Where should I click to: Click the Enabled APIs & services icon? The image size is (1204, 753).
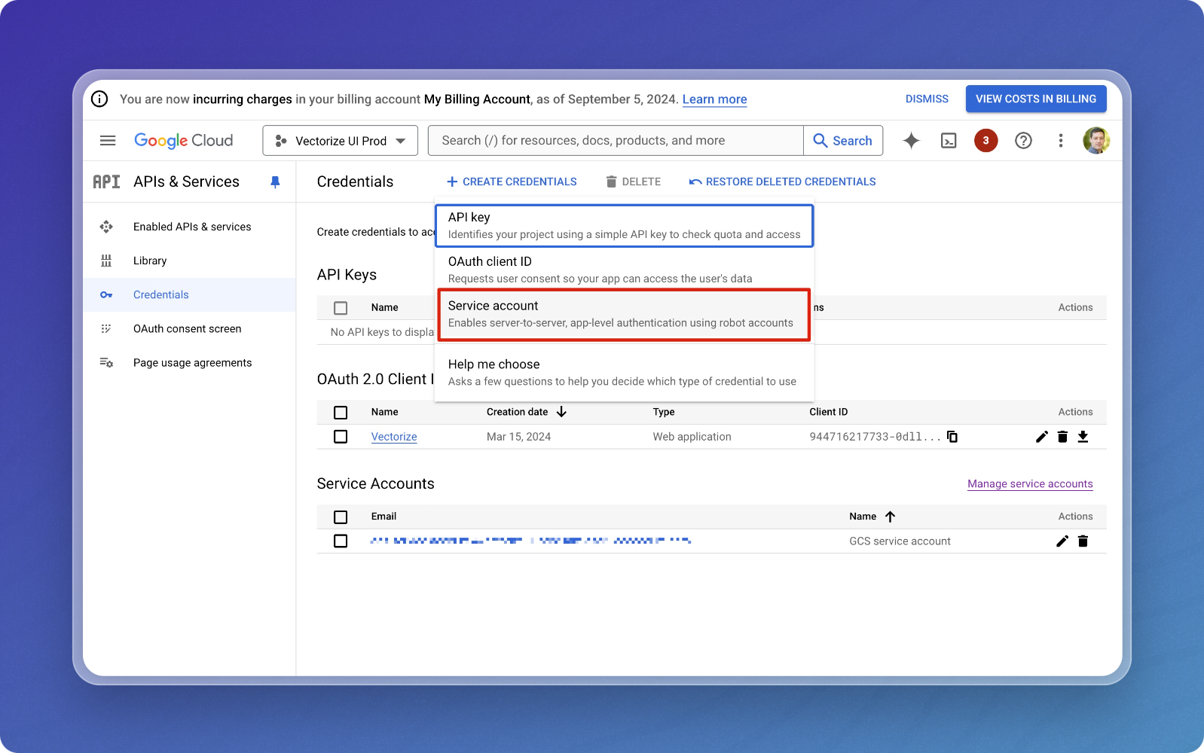click(106, 227)
